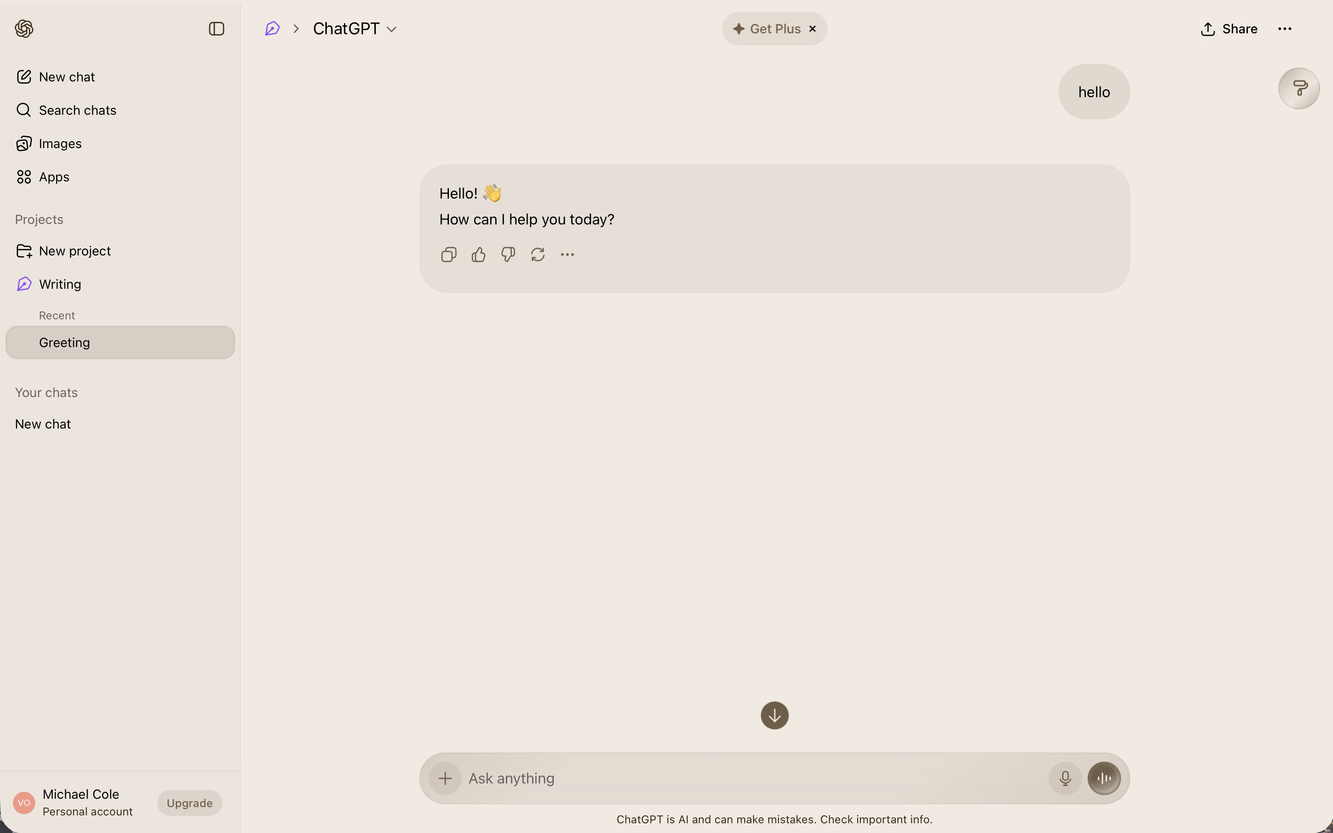
Task: Start voice mode with waveform button
Action: click(1104, 778)
